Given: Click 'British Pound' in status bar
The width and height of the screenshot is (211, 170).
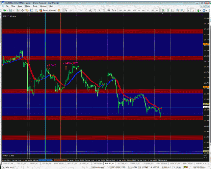Looking at the screenshot, I should click(x=98, y=167).
